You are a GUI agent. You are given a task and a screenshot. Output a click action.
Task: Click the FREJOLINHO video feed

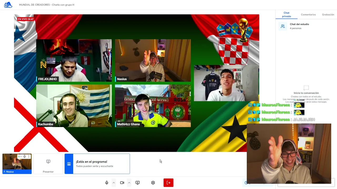coord(74,60)
